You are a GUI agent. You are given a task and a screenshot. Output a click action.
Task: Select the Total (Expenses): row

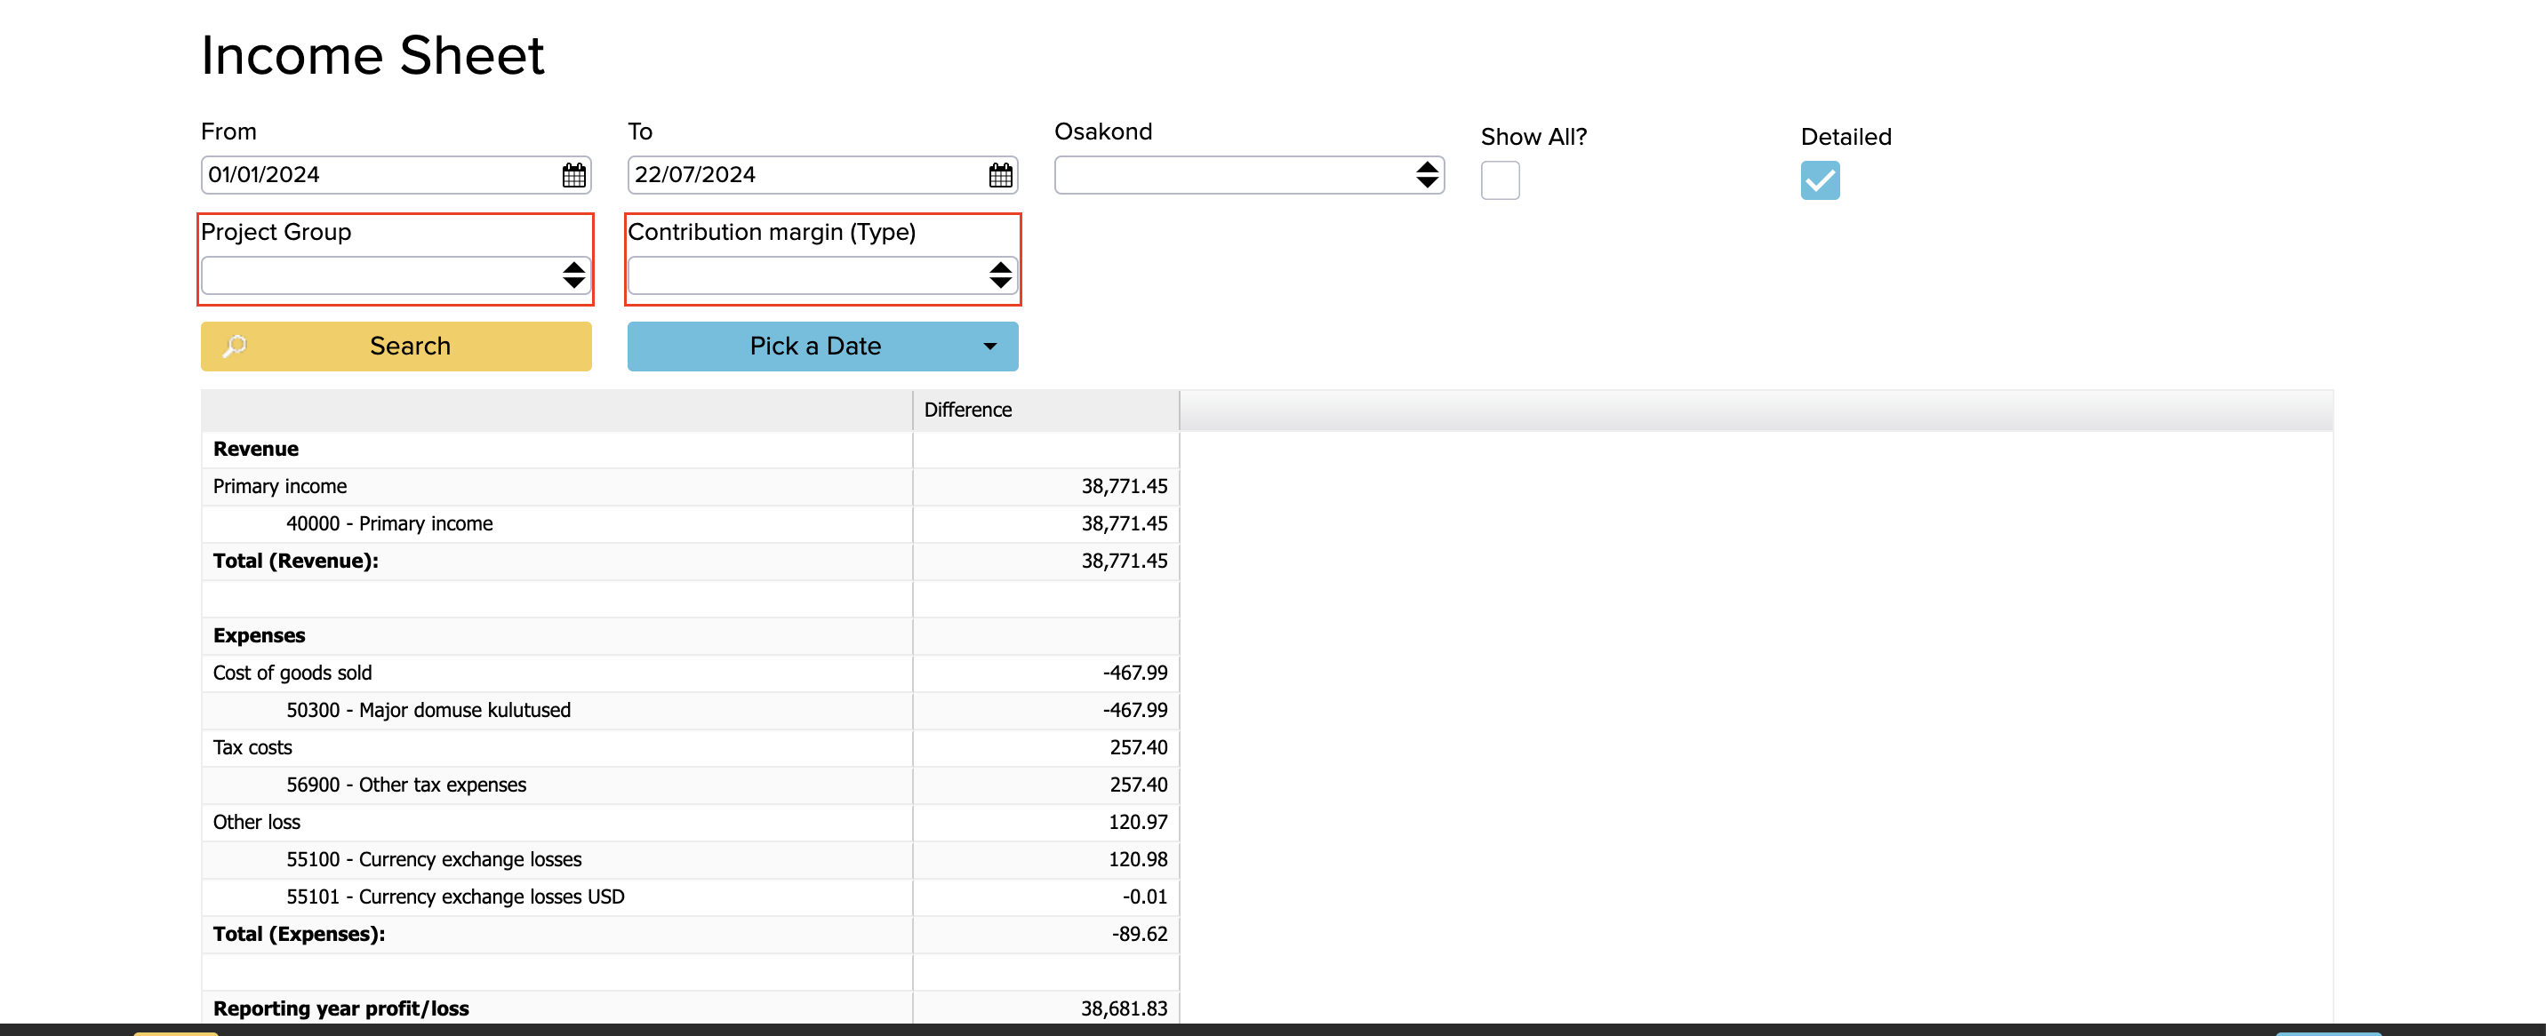point(690,935)
